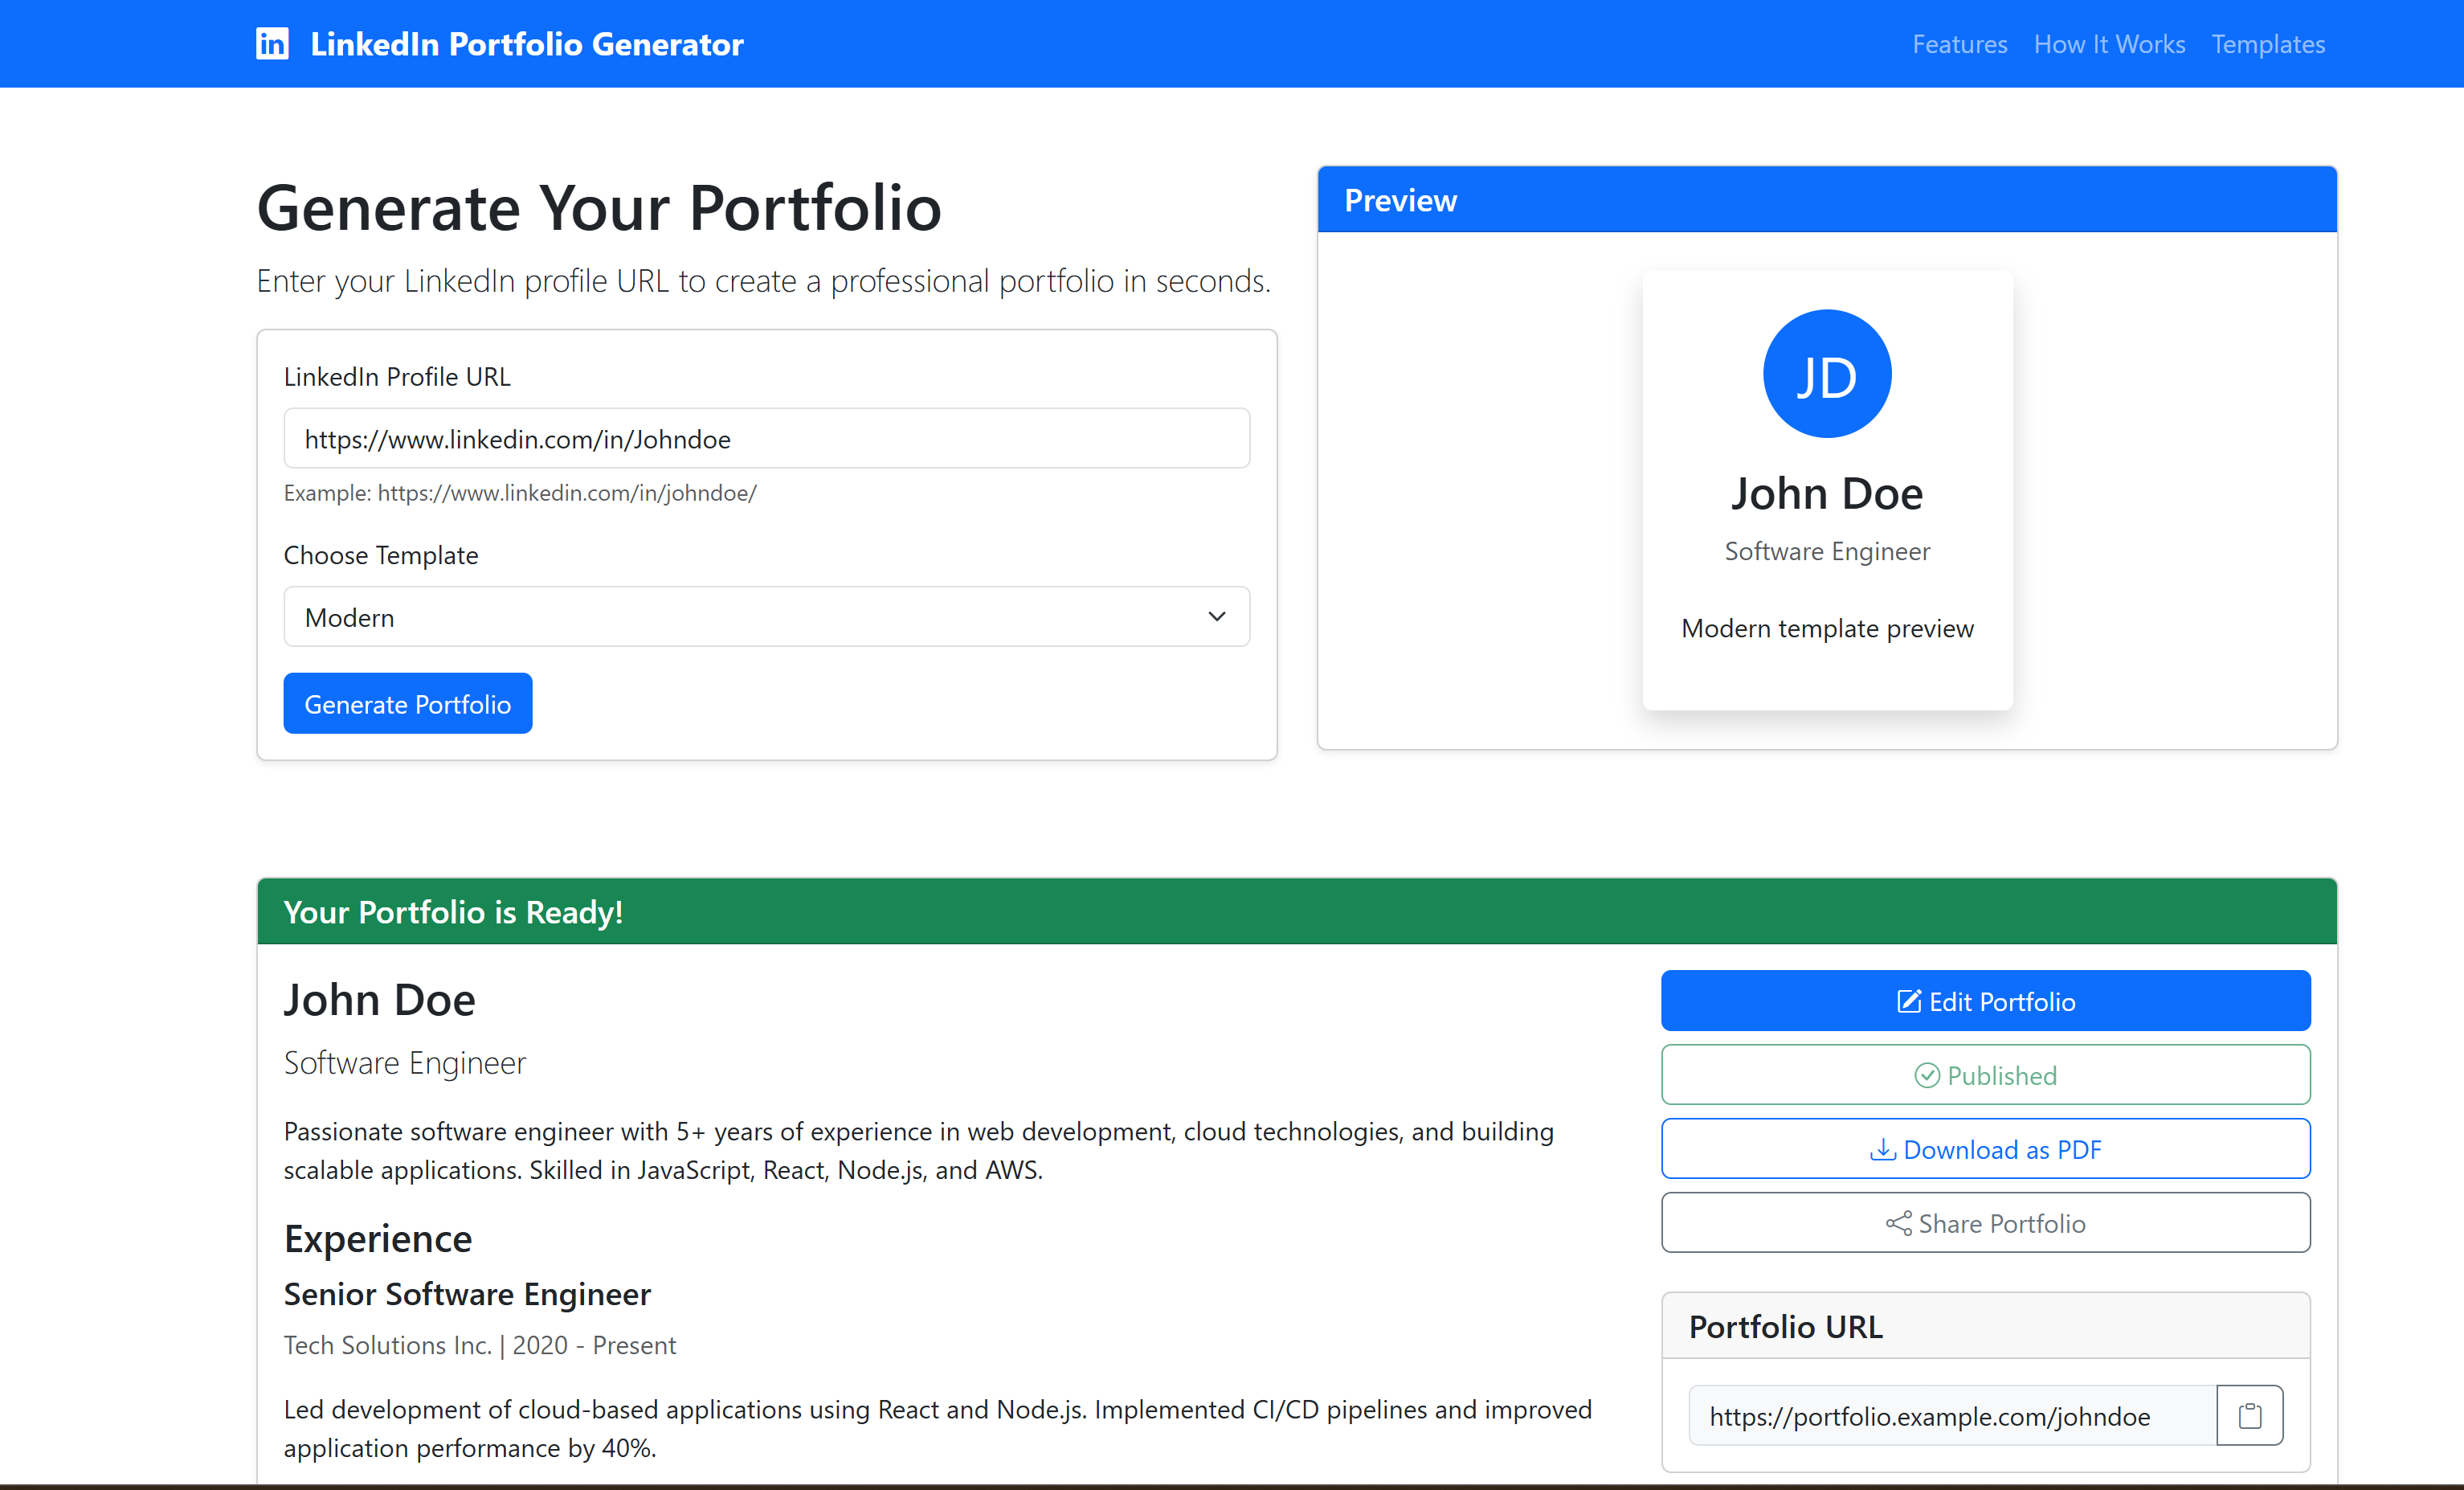Open Features in the navigation bar
The image size is (2464, 1490).
[1959, 44]
